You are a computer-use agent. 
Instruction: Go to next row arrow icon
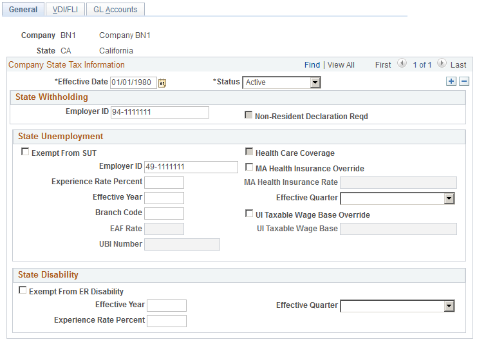(x=442, y=63)
